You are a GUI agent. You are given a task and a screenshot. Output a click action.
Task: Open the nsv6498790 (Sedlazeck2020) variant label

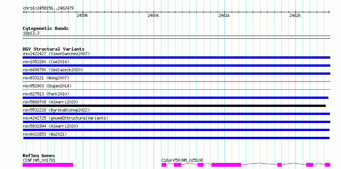click(53, 70)
